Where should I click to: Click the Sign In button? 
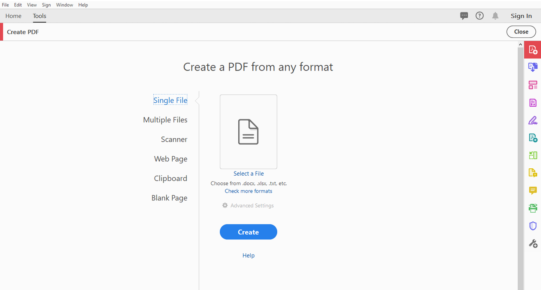click(x=521, y=16)
